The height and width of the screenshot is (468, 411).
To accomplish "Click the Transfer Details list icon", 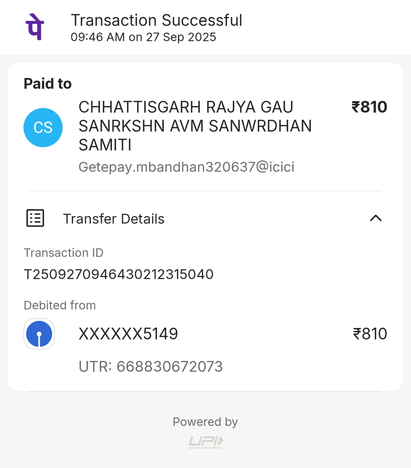I will (x=35, y=218).
